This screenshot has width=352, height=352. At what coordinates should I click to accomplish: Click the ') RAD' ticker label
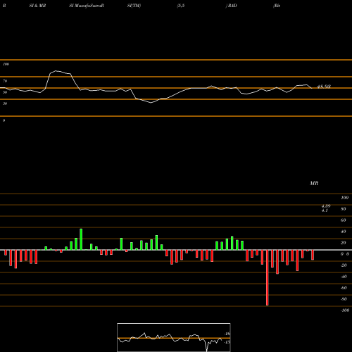click(x=232, y=6)
